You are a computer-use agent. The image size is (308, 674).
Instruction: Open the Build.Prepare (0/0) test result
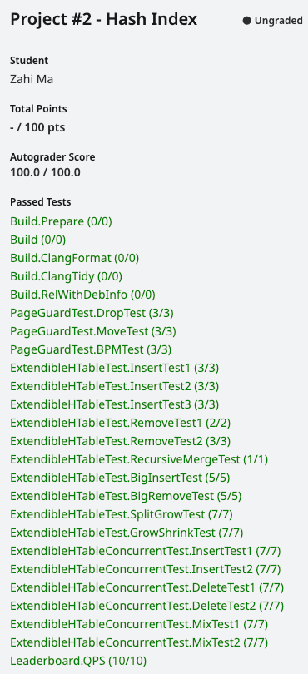point(61,222)
